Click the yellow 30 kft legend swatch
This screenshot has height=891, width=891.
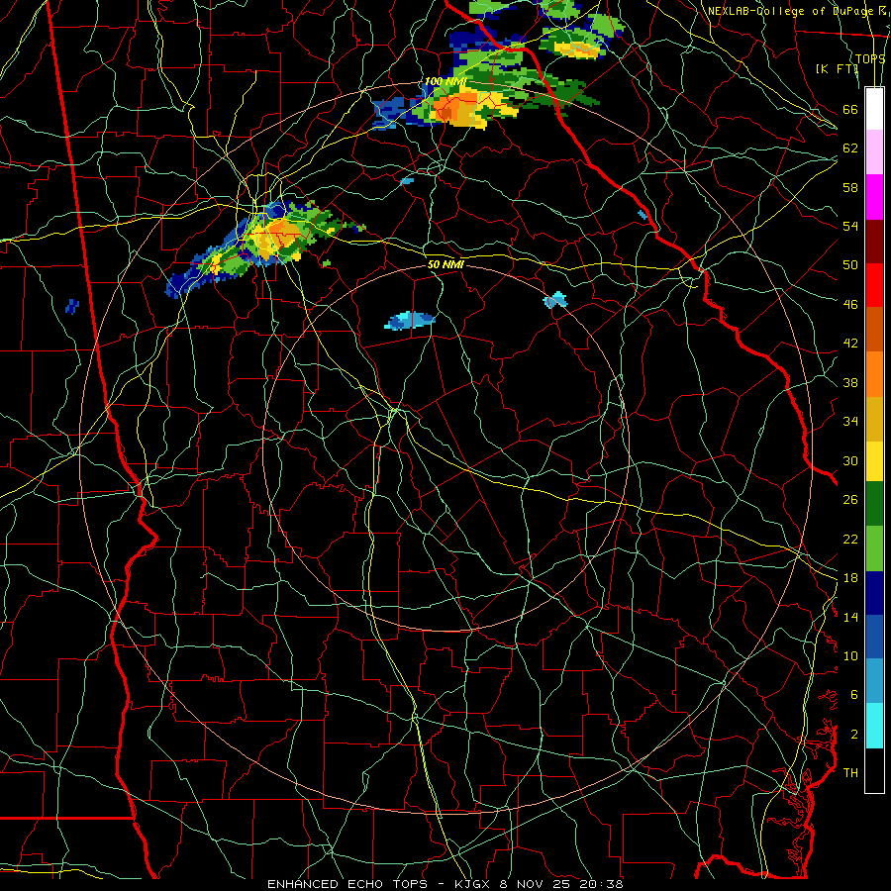874,461
